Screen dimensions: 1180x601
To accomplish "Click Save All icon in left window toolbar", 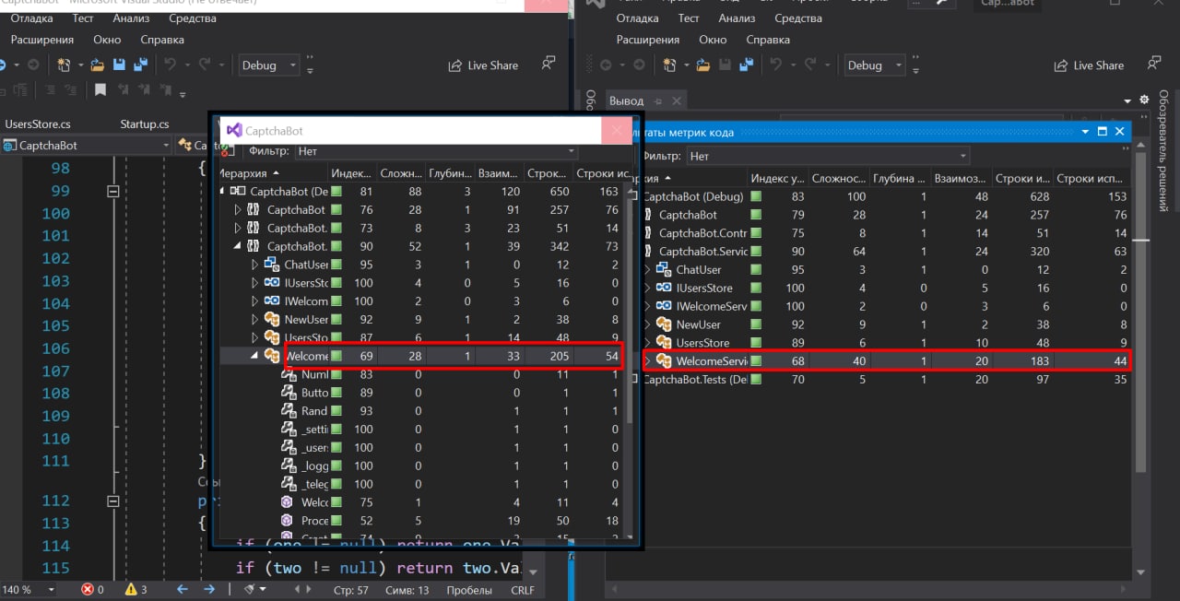I will (140, 65).
